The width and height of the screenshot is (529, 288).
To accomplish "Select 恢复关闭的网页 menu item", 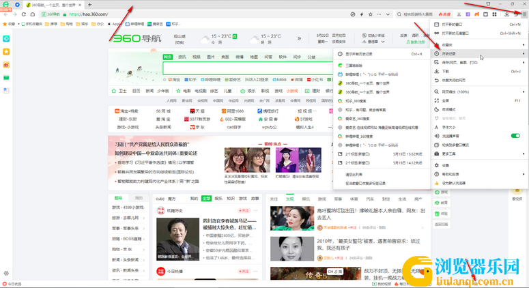I will tap(479, 81).
